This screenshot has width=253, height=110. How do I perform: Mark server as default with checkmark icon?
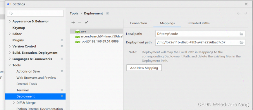tap(87, 22)
